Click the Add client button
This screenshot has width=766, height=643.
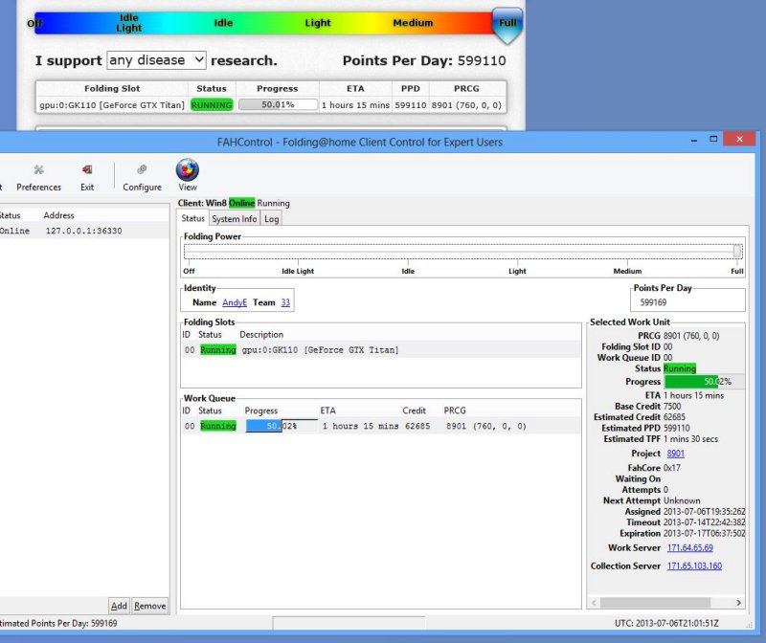[119, 606]
